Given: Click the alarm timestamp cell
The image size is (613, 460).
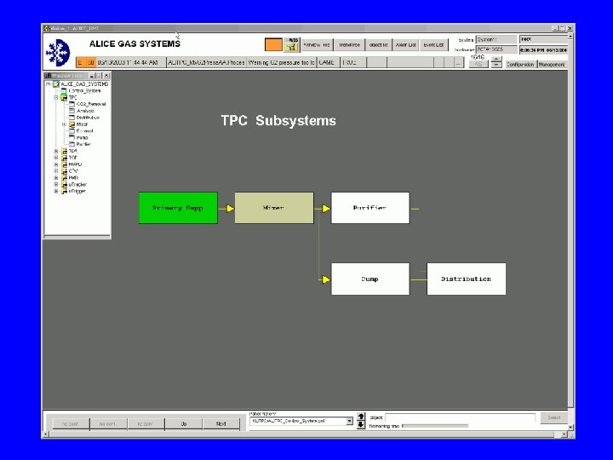Looking at the screenshot, I should pyautogui.click(x=130, y=62).
